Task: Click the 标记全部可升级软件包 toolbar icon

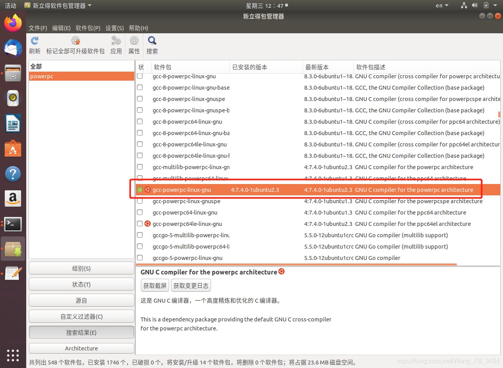Action: (75, 44)
